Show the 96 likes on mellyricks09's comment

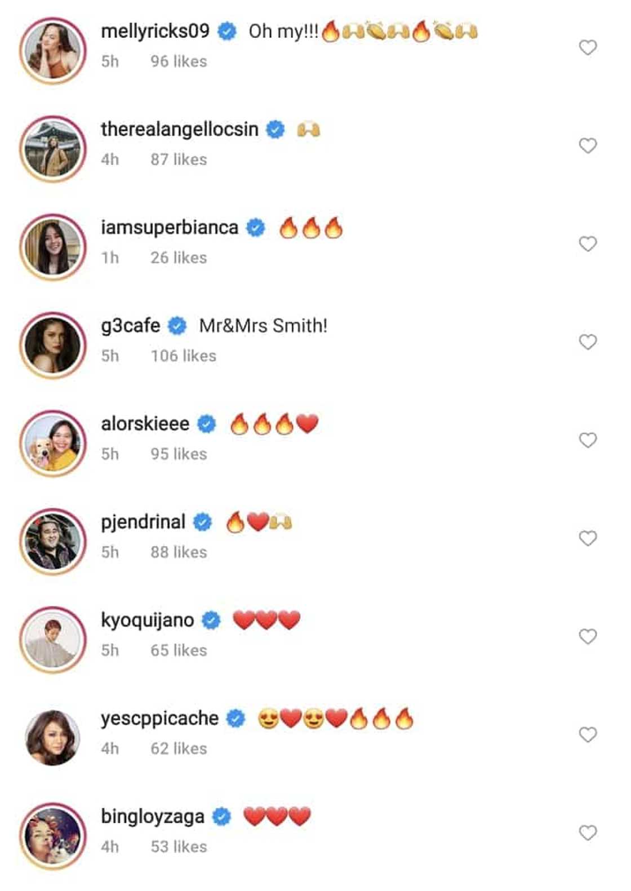coord(179,61)
